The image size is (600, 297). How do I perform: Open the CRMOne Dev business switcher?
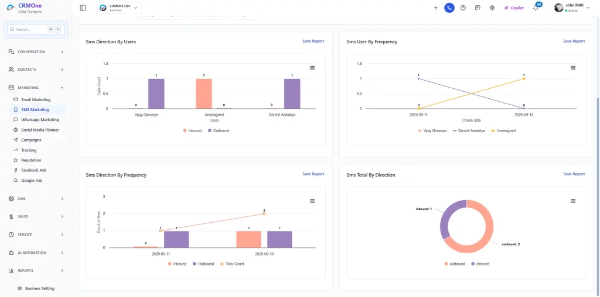coord(118,8)
